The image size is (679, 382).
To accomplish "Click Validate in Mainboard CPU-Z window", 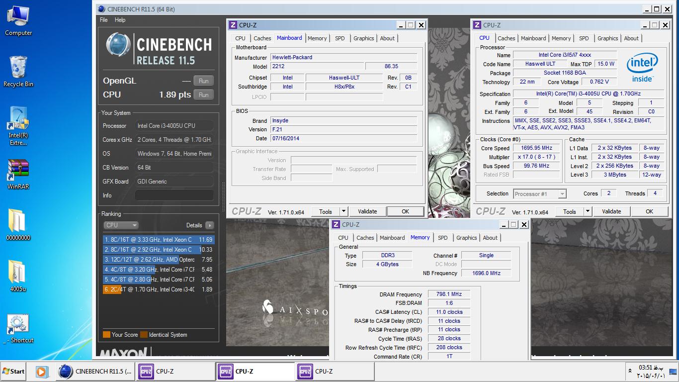I will [x=367, y=211].
